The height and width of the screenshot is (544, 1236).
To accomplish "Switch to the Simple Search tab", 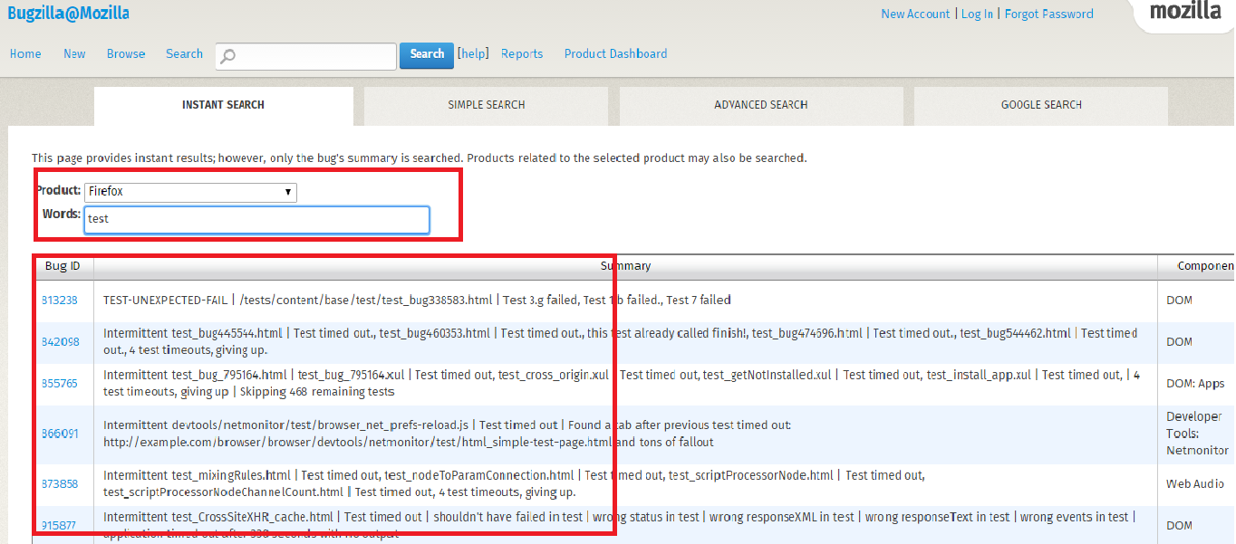I will click(487, 105).
